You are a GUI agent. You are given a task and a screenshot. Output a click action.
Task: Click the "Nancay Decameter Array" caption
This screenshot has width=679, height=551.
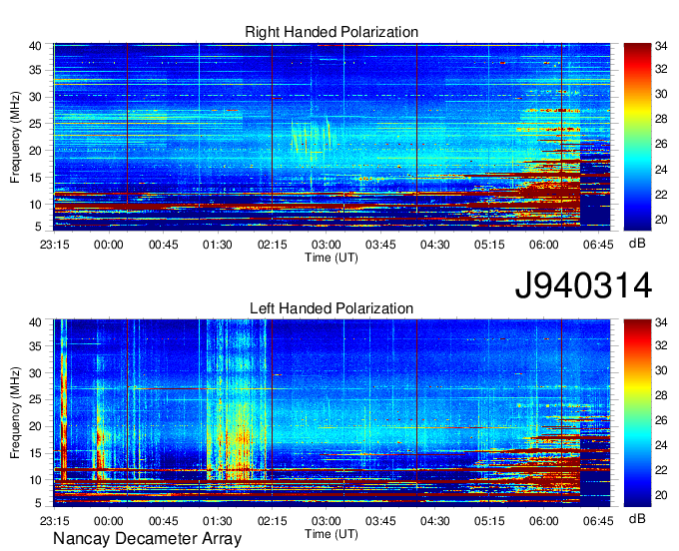click(x=147, y=539)
